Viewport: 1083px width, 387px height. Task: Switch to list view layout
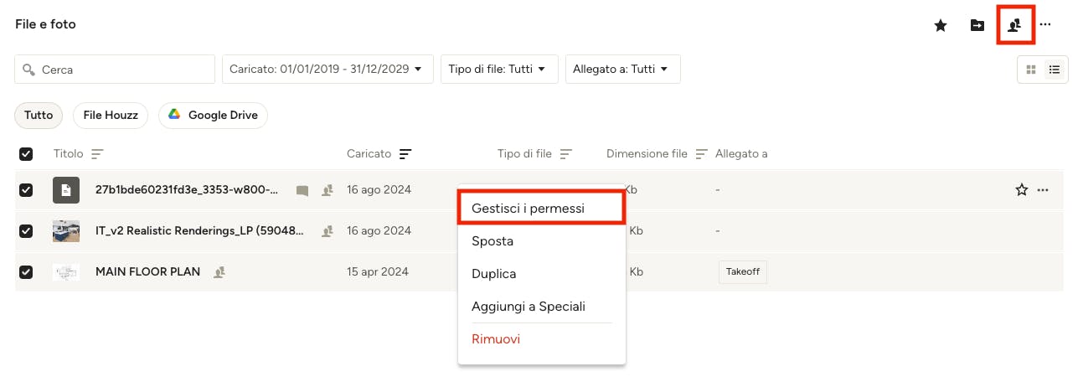[1055, 70]
